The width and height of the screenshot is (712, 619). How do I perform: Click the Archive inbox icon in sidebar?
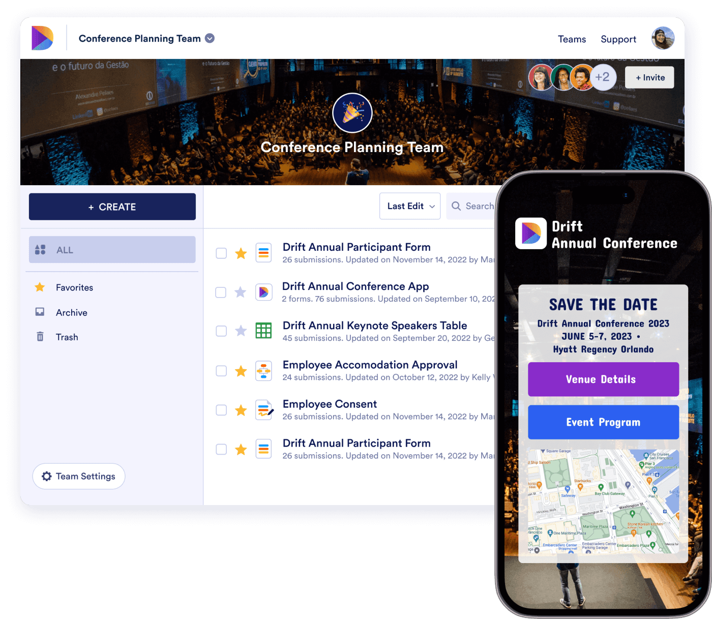point(40,312)
